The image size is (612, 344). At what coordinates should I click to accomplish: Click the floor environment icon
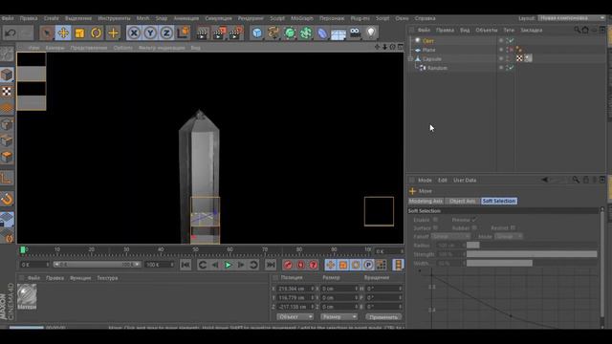click(338, 34)
